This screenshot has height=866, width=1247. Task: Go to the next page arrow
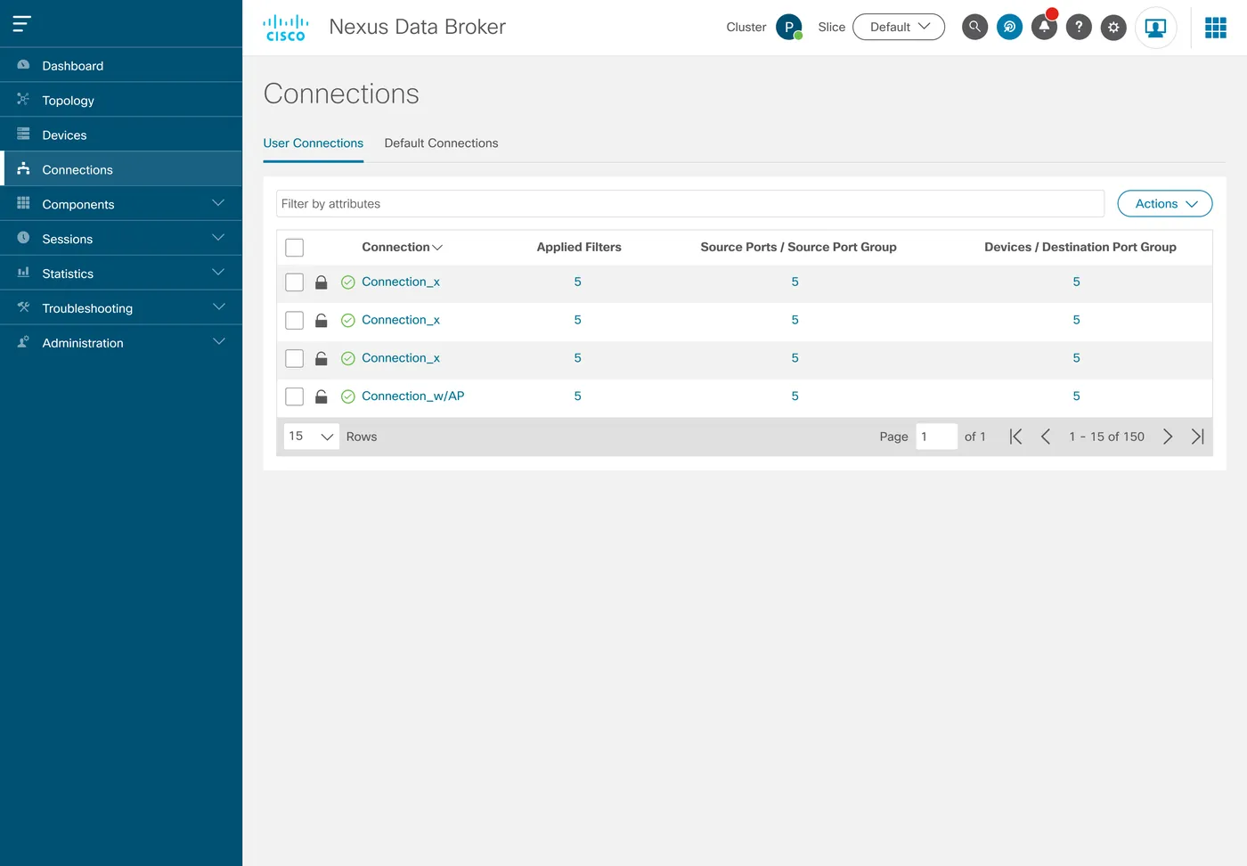pos(1168,437)
